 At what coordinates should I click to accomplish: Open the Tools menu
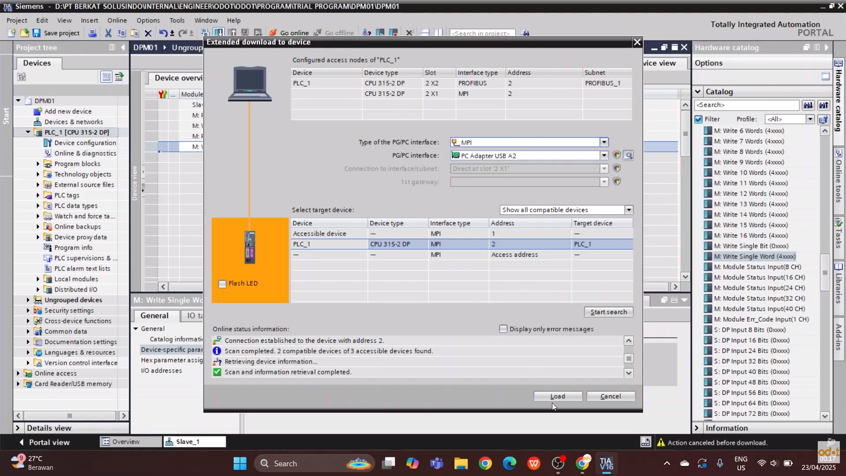177,20
